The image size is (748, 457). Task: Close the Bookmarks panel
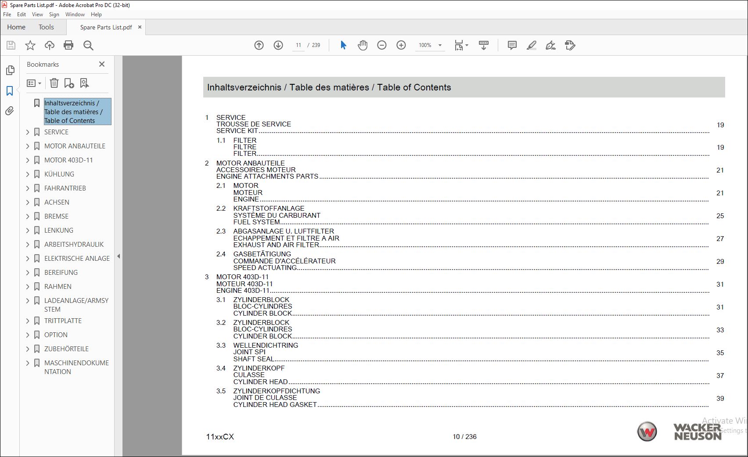point(102,64)
